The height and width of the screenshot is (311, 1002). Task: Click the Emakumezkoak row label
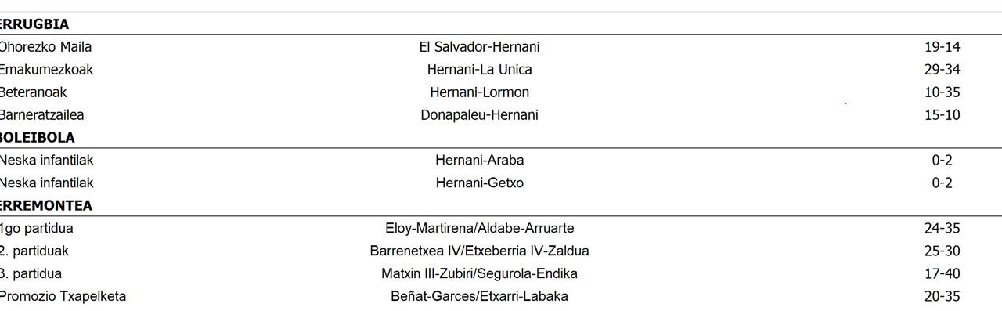[x=46, y=70]
